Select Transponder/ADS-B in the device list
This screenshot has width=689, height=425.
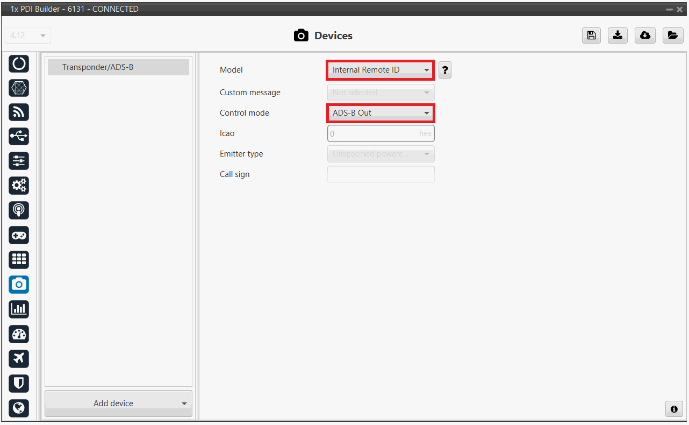[x=118, y=67]
